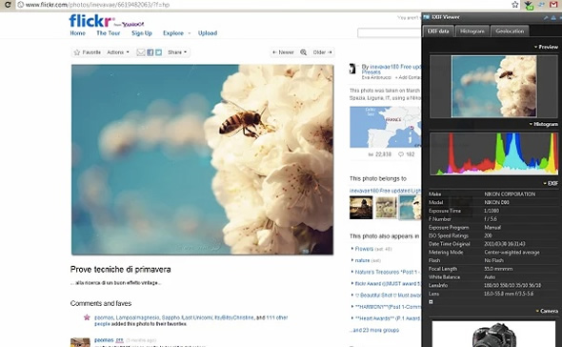Switch to the EXIF data tab
The width and height of the screenshot is (562, 347).
coord(438,31)
